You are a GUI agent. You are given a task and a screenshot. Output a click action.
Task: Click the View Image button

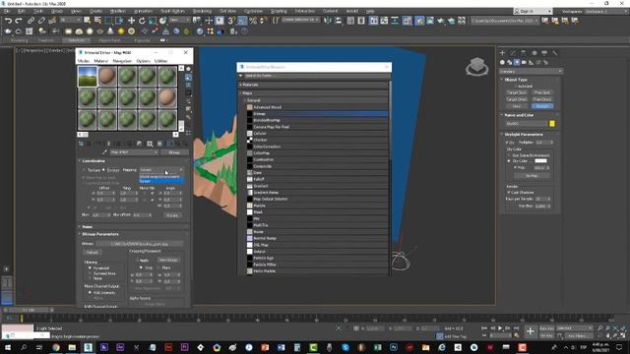pos(168,260)
